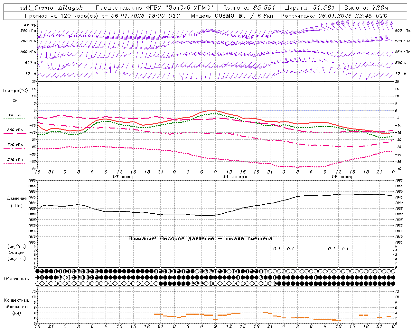
Task: Click the station name rAl_Gorno-Altaysk
Action: [x=52, y=8]
